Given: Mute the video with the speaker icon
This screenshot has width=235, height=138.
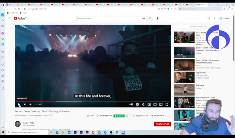Looking at the screenshot, I should point(30,105).
